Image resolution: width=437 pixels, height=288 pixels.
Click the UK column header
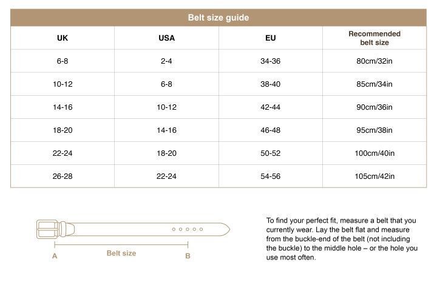pos(63,38)
